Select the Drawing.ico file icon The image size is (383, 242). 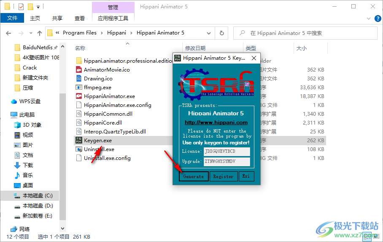(79, 78)
